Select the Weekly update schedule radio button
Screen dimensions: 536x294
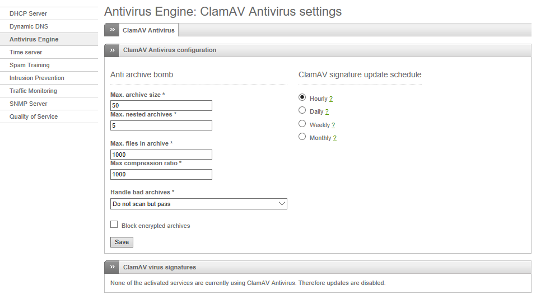coord(302,123)
